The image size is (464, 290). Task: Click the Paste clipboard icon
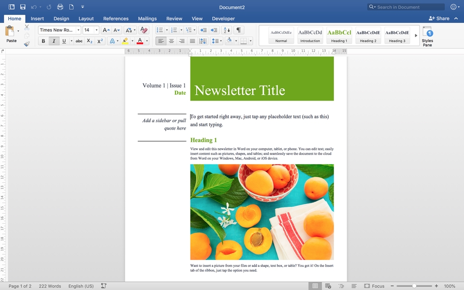(x=10, y=31)
